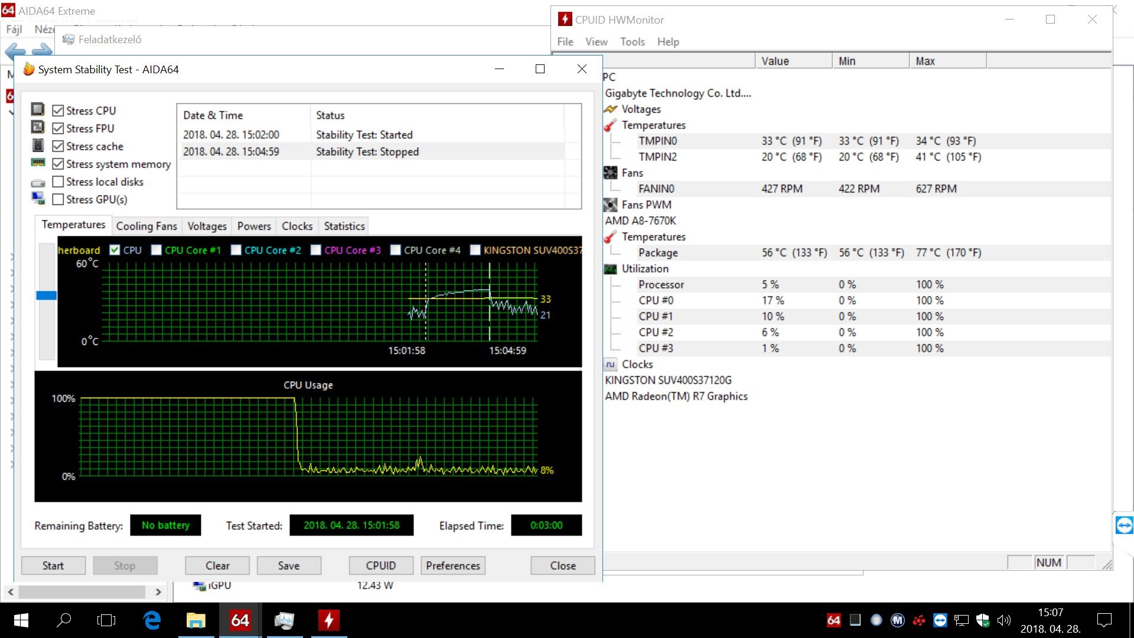Uncheck Stress FPU option
The image size is (1134, 638).
tap(58, 128)
